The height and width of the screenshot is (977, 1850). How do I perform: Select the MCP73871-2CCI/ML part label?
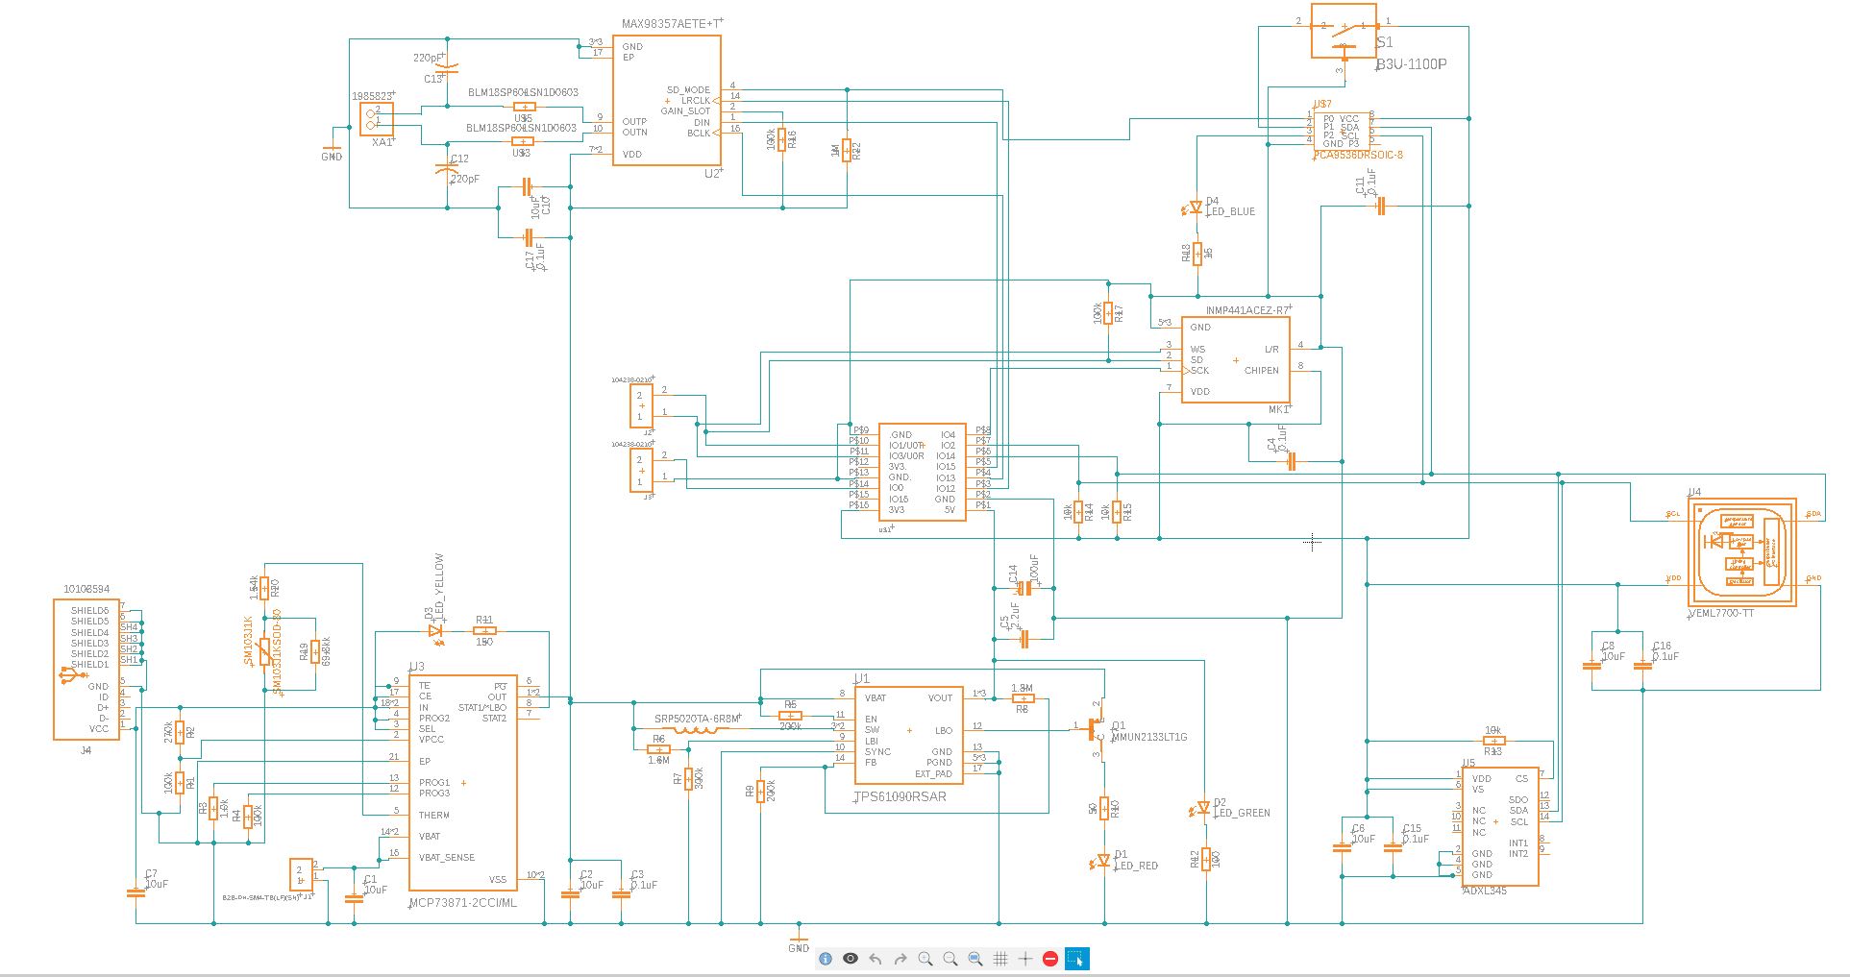(462, 903)
